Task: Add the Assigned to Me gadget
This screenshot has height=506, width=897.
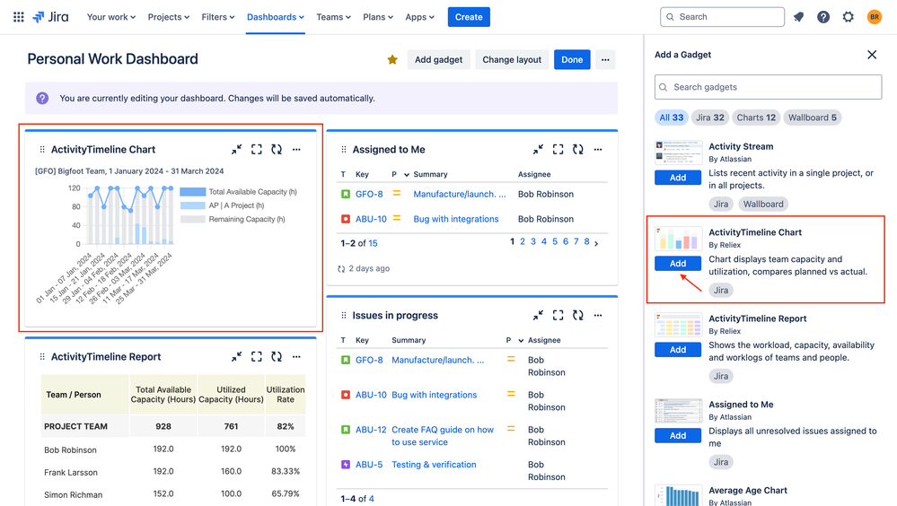Action: 678,435
